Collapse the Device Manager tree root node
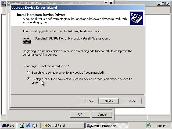The height and width of the screenshot is (129, 172). (4, 17)
